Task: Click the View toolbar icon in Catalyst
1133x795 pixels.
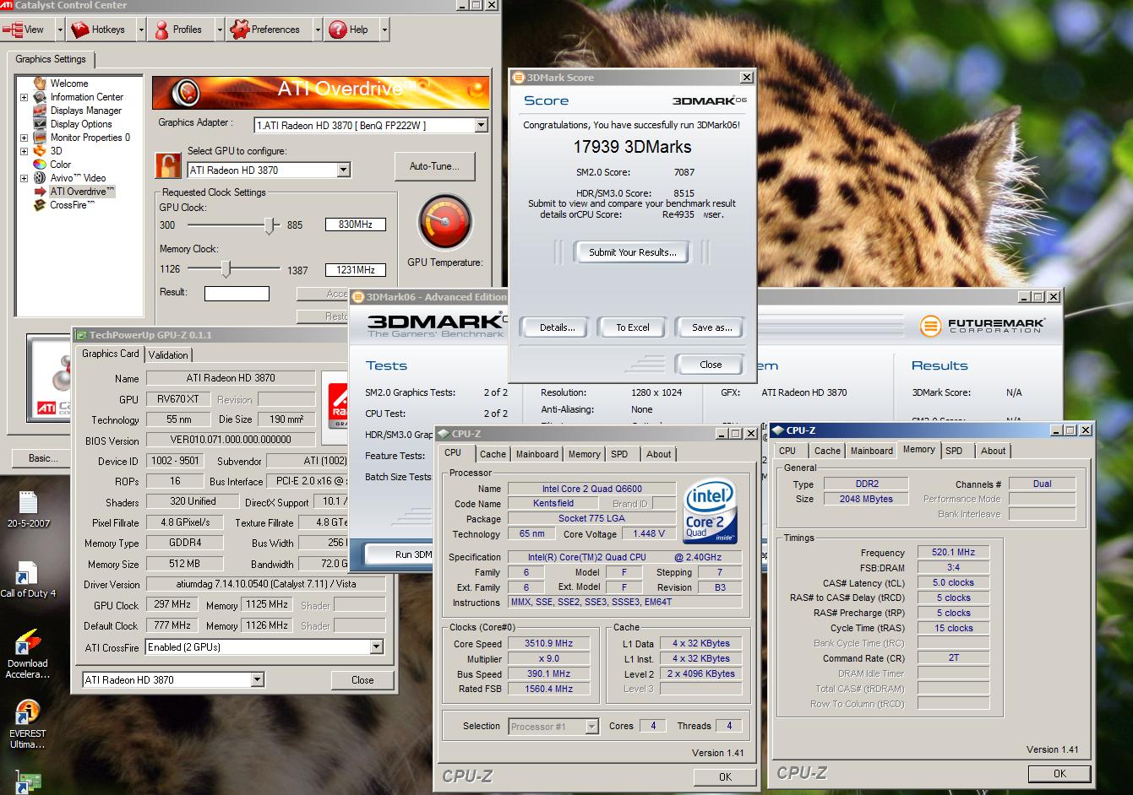Action: (x=13, y=30)
